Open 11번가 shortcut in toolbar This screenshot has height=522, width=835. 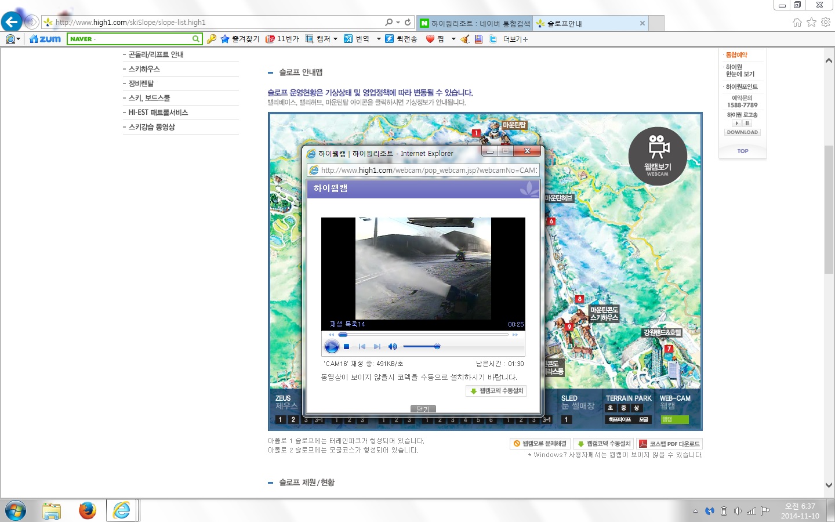point(282,39)
